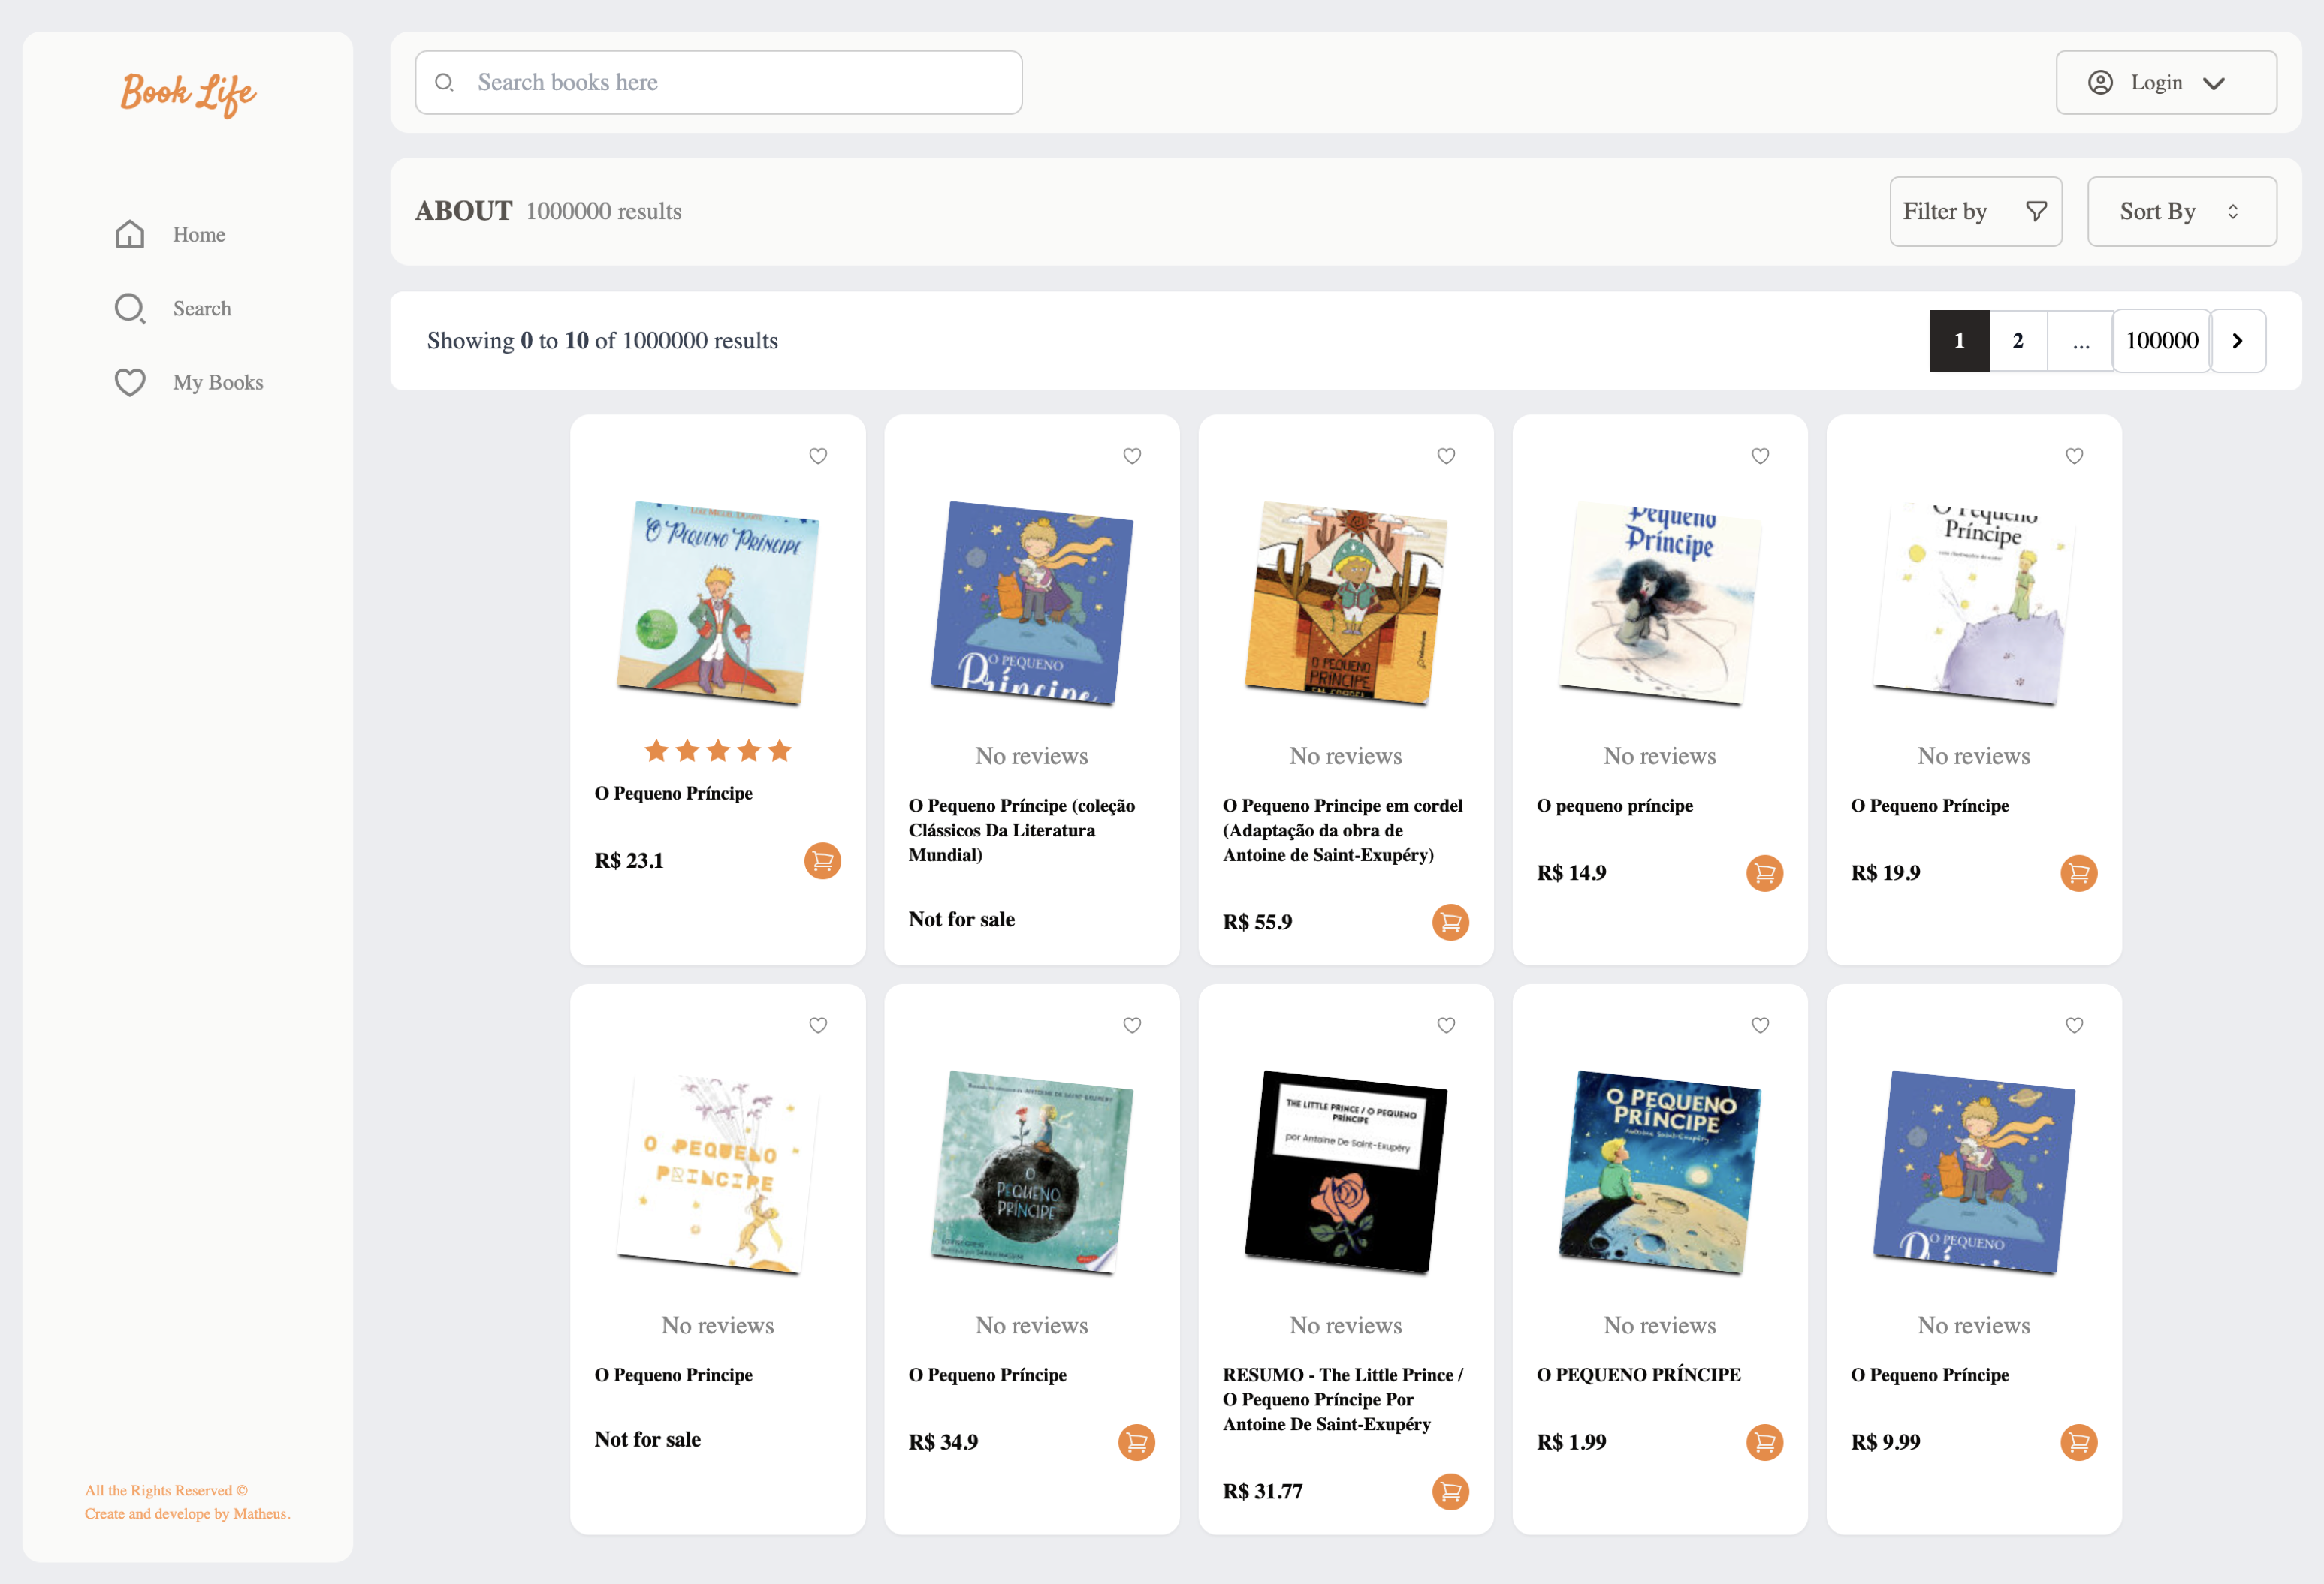Click the next page arrow
The image size is (2324, 1584).
[2237, 341]
